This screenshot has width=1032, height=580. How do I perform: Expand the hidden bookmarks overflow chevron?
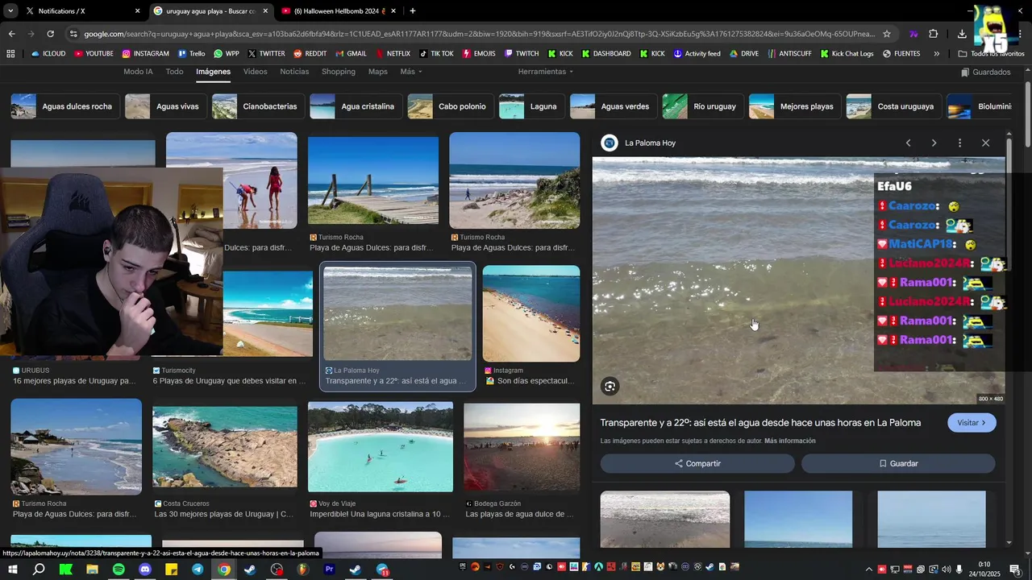coord(936,54)
